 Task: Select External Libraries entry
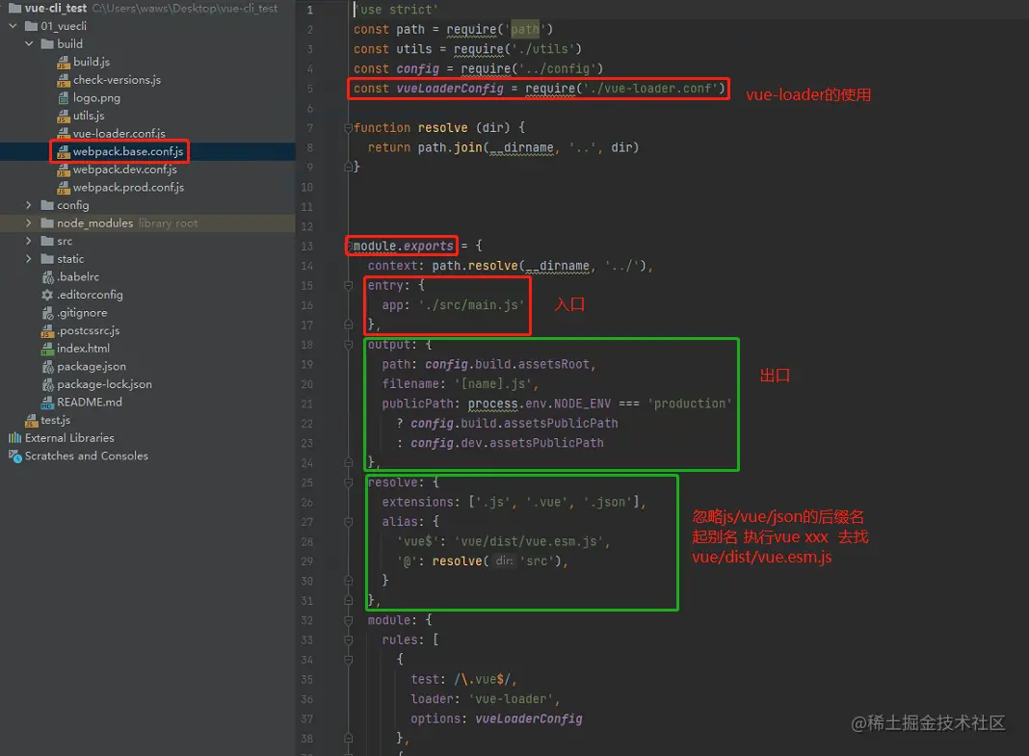(69, 438)
